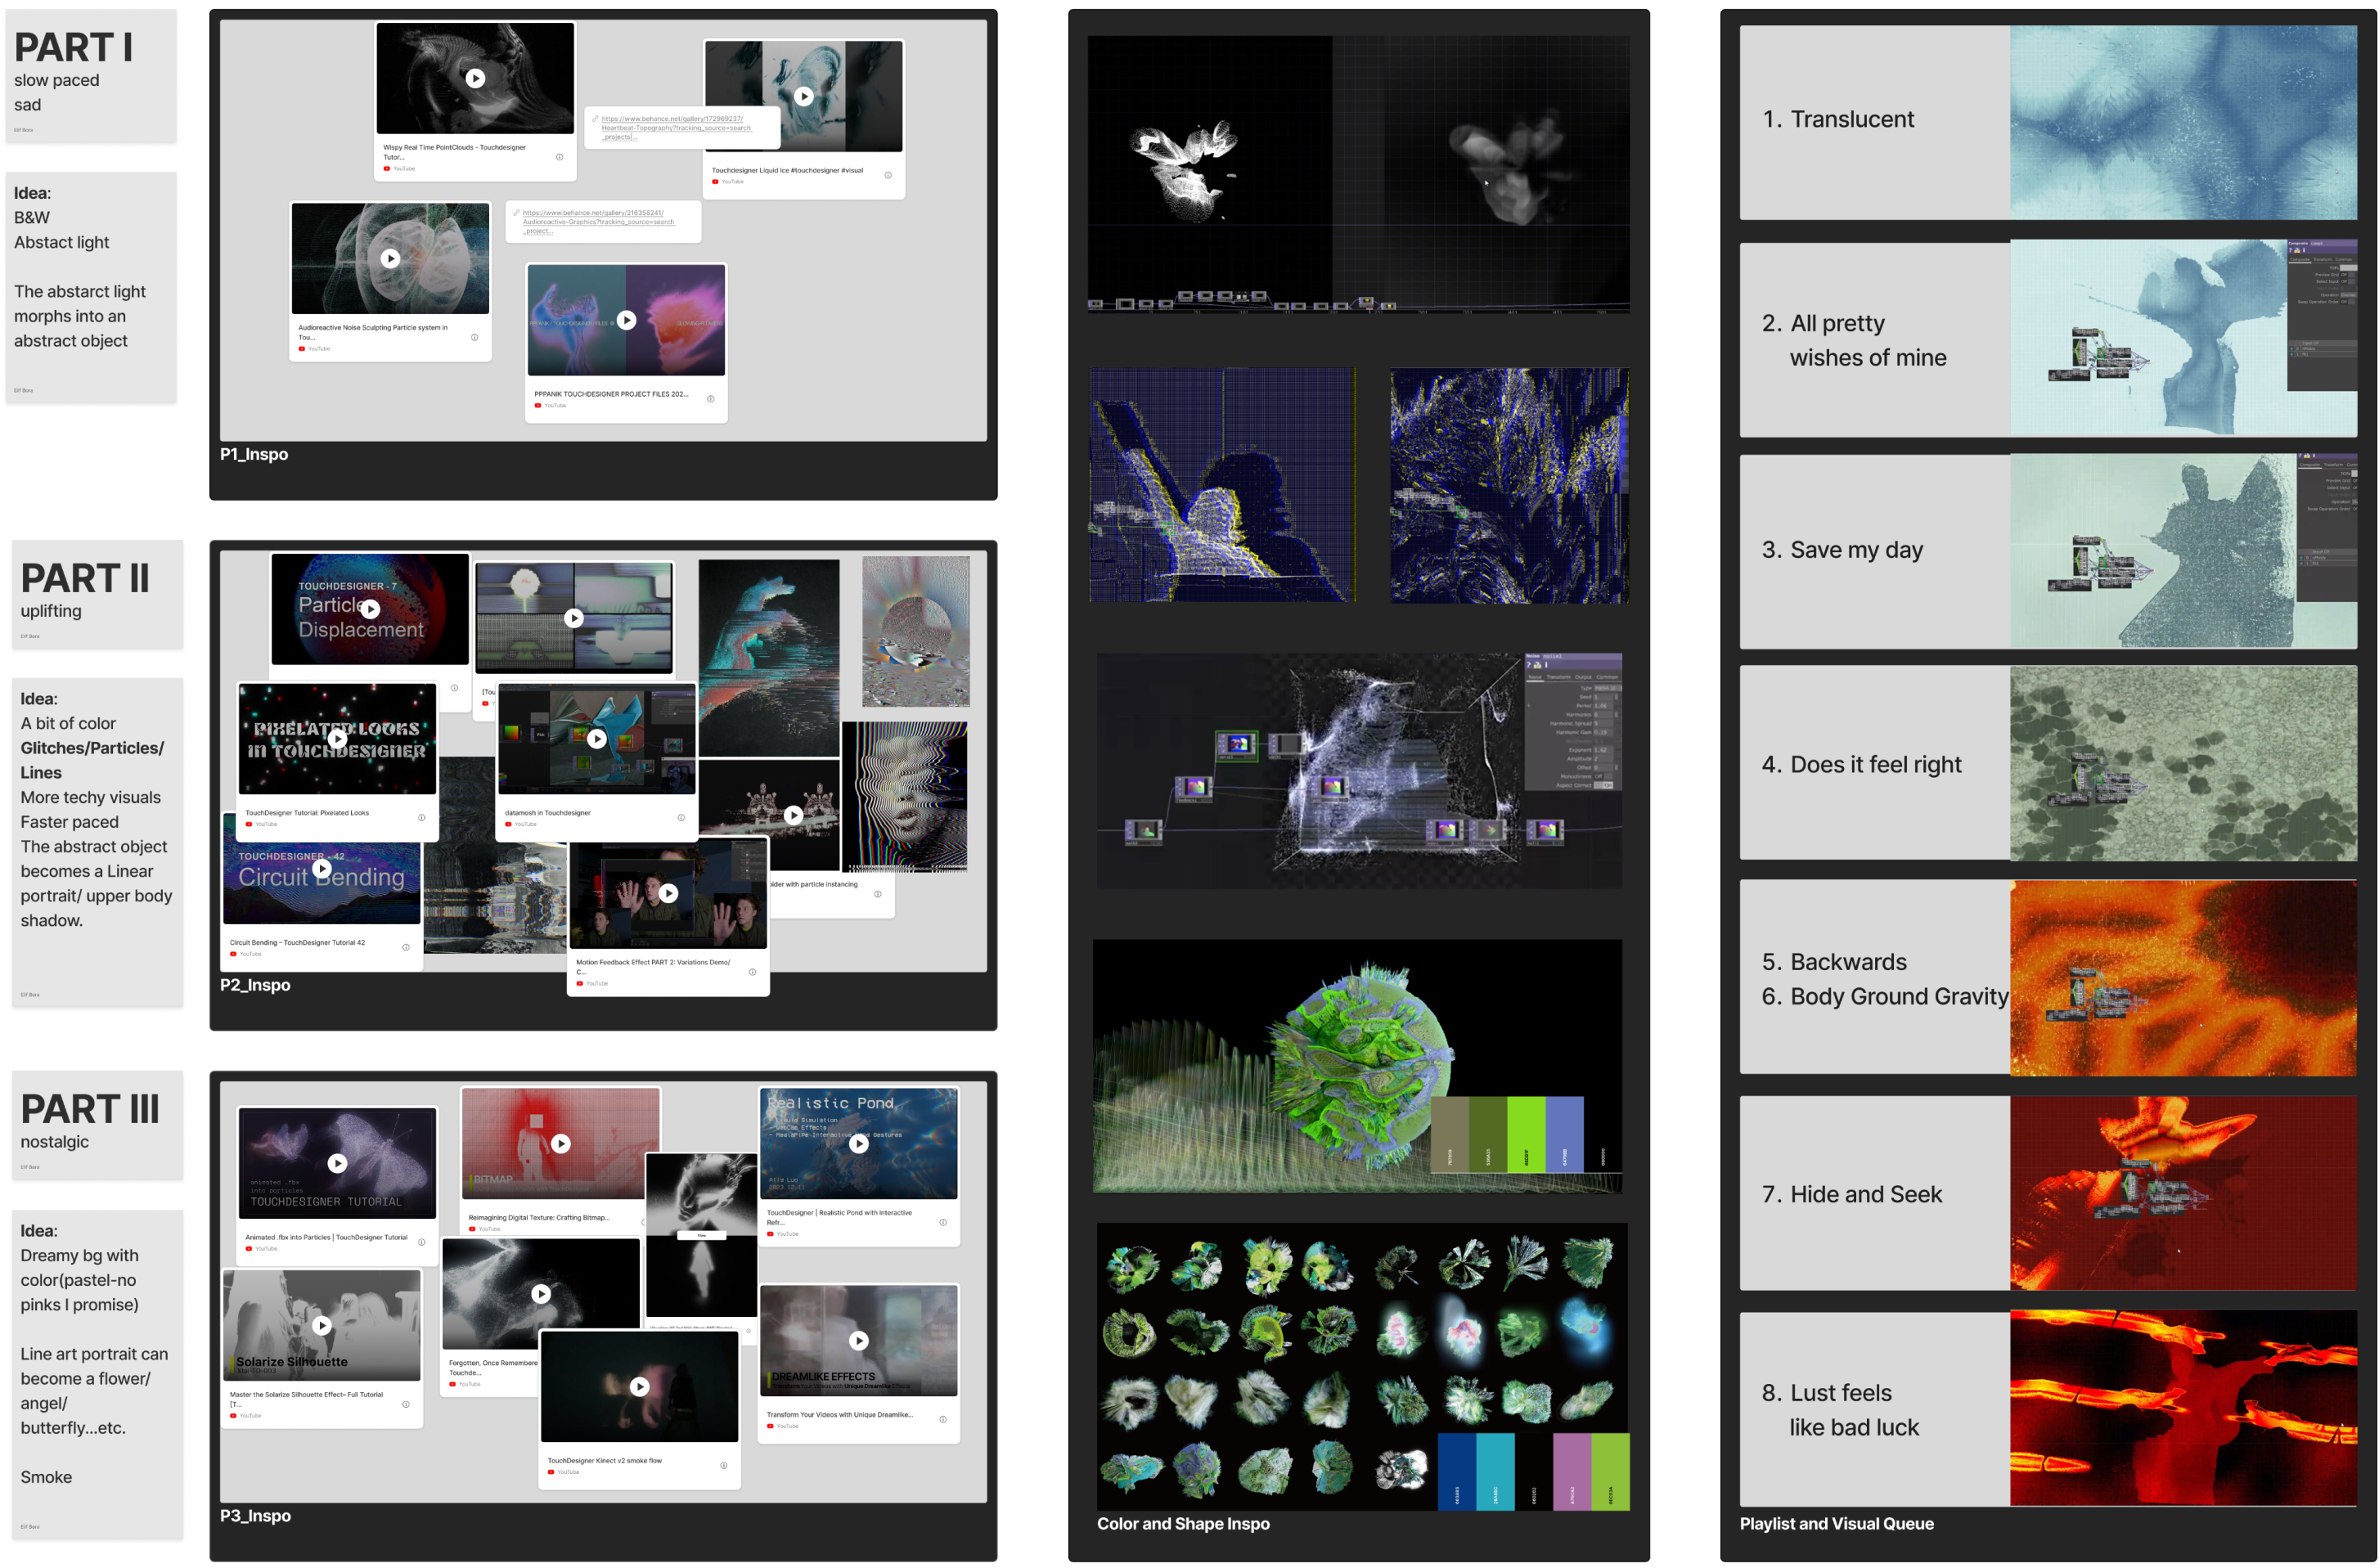The image size is (2379, 1568).
Task: Click info icon on Circuit Bending card
Action: (405, 947)
